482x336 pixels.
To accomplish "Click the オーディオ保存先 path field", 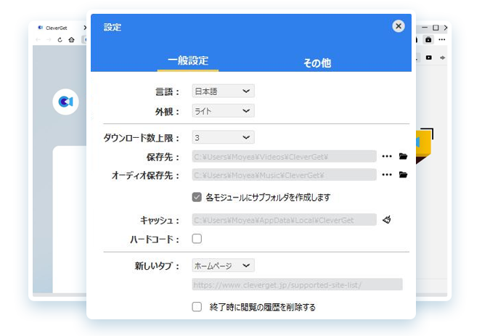I will (284, 175).
